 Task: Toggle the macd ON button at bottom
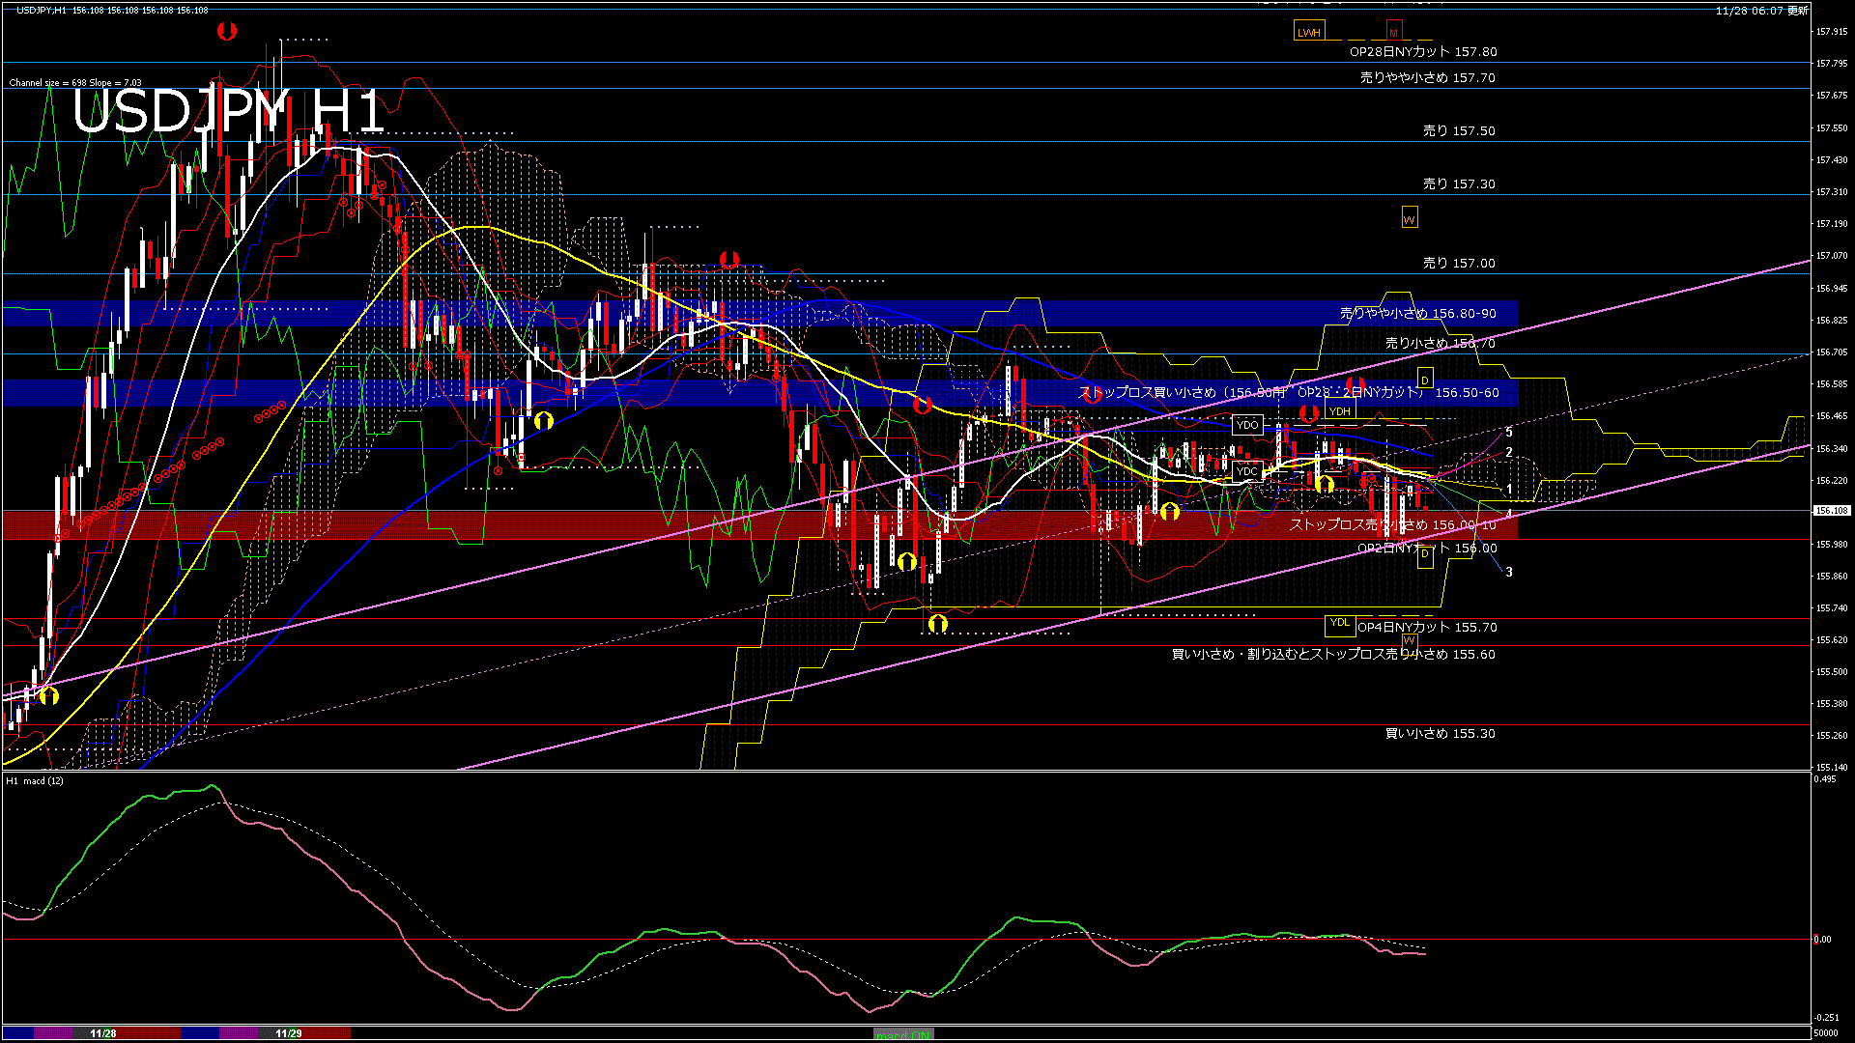(x=903, y=1034)
